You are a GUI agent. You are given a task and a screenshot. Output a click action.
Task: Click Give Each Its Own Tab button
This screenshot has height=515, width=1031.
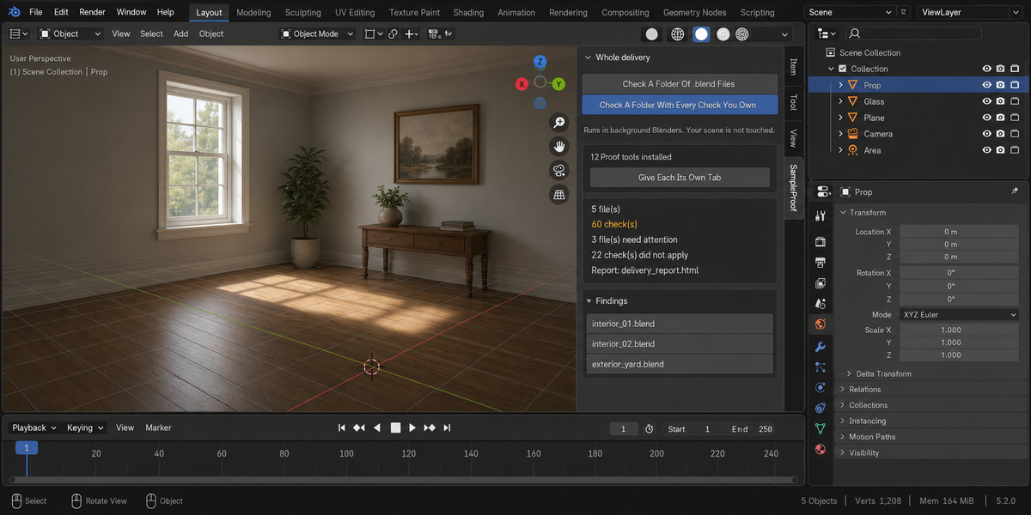pyautogui.click(x=680, y=178)
